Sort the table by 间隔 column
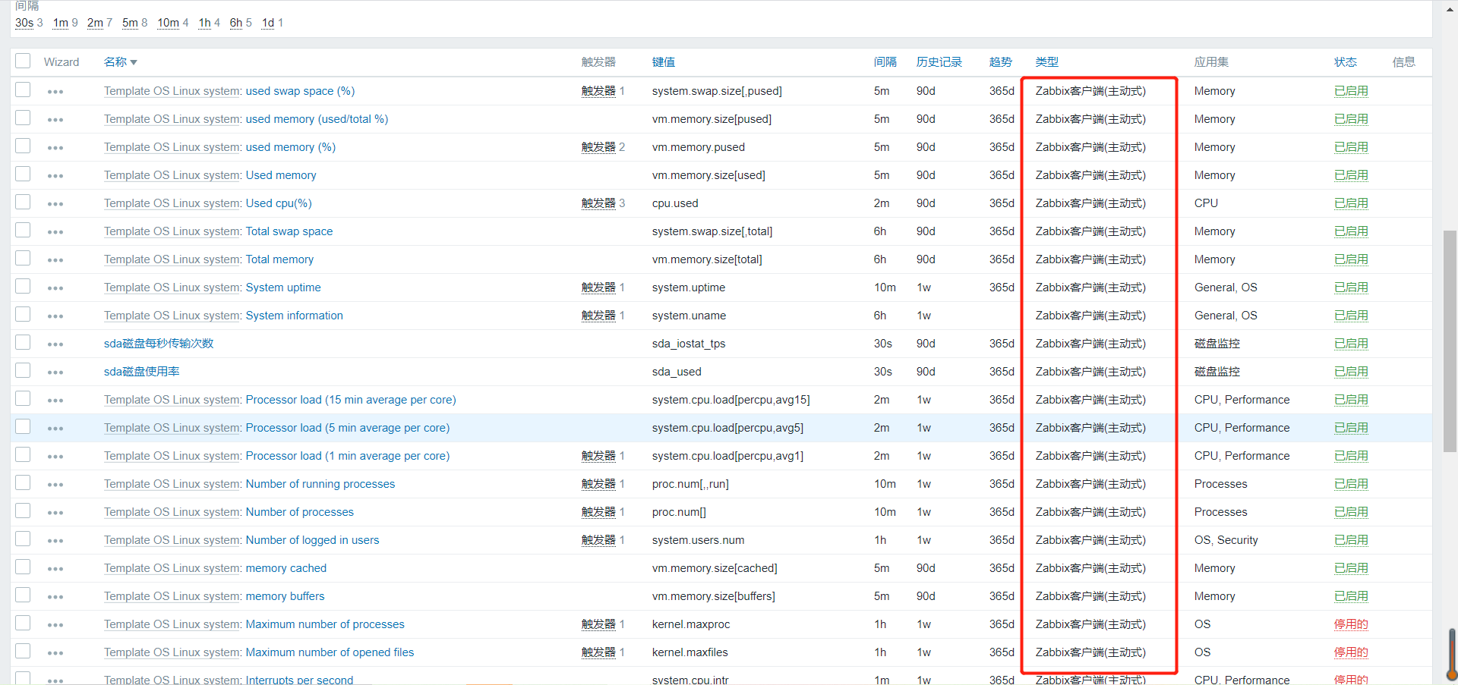 point(885,62)
